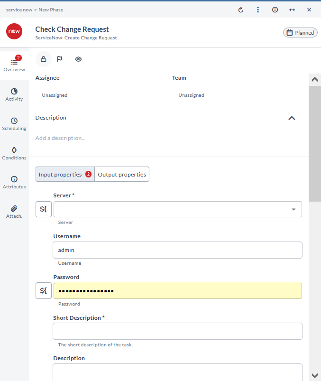Open the Activity sidebar panel
This screenshot has width=321, height=381.
tap(14, 94)
